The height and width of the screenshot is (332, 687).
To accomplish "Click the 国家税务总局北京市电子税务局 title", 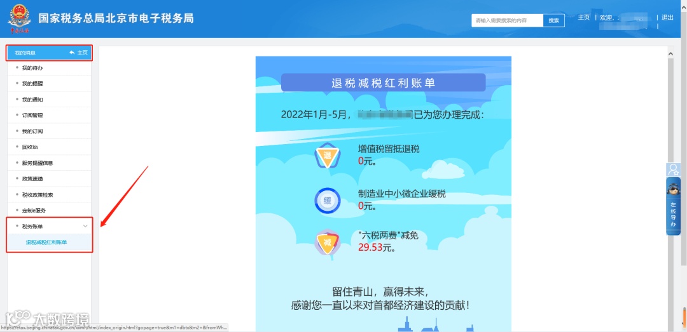I will [x=116, y=18].
